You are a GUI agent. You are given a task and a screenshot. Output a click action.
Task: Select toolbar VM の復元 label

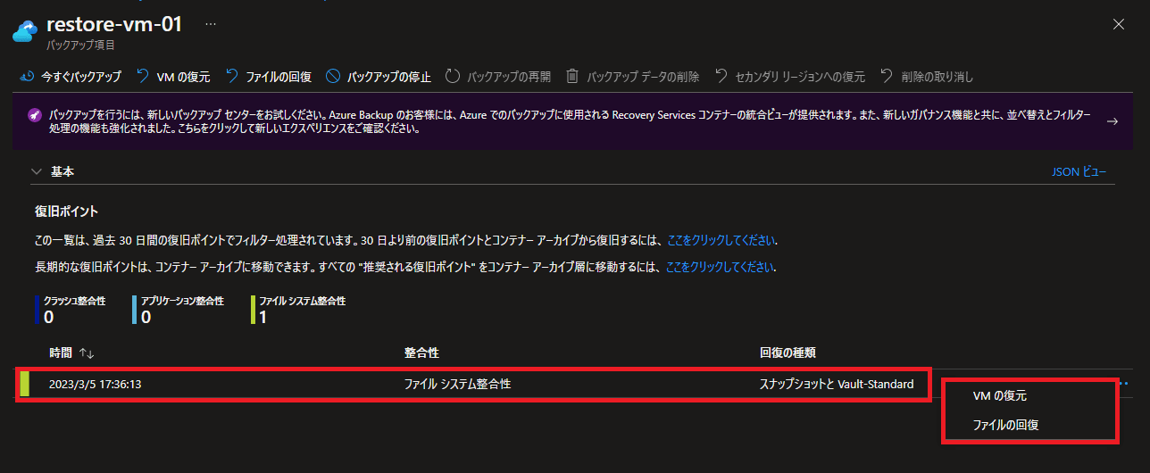pyautogui.click(x=183, y=77)
